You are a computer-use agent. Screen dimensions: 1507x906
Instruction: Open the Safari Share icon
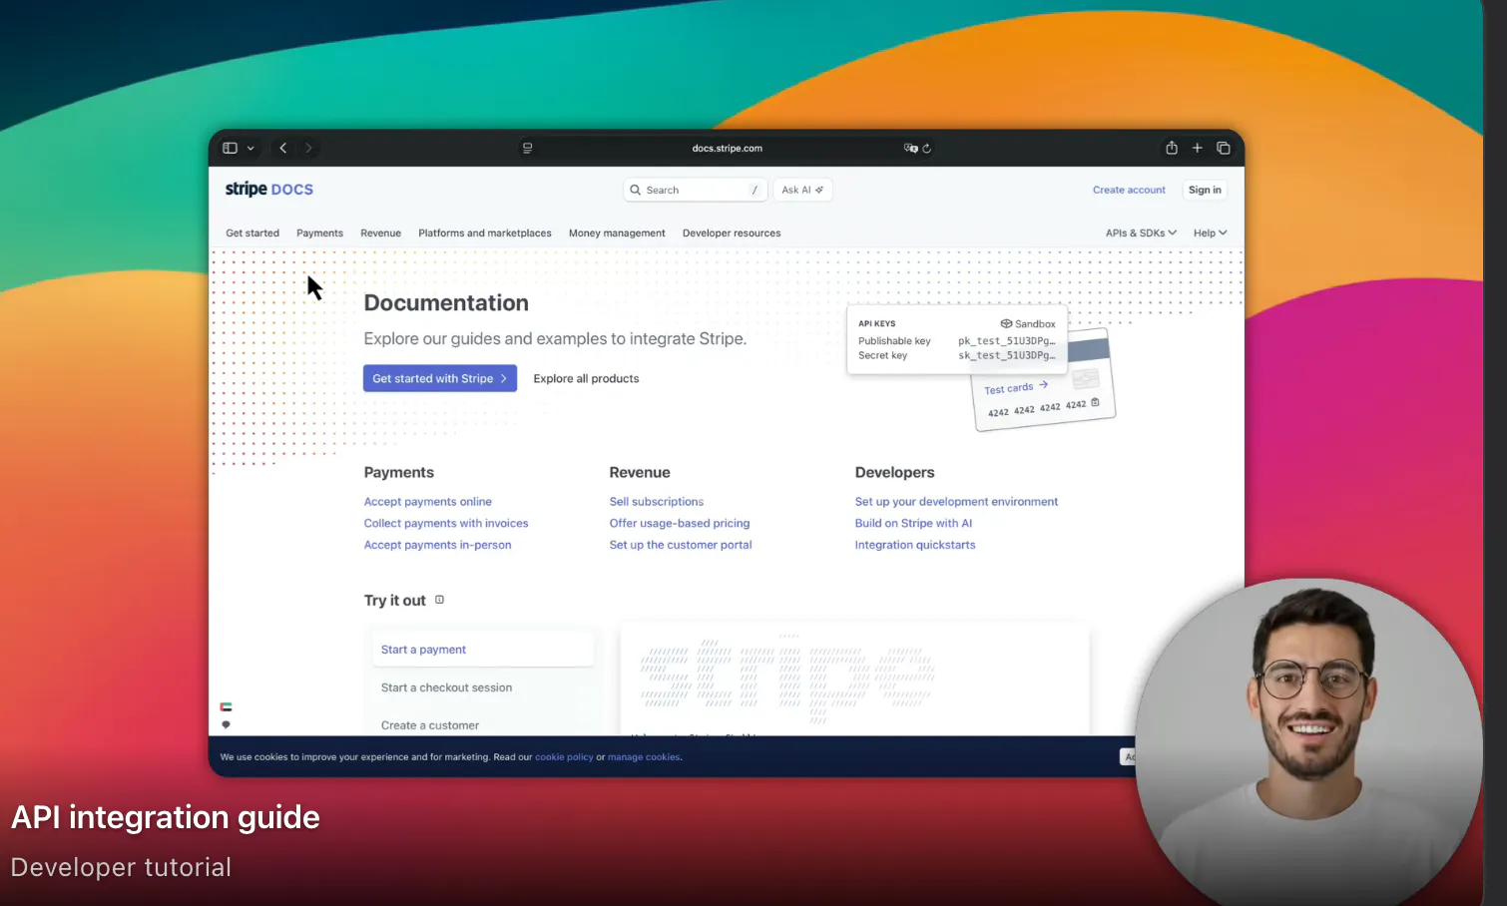click(1172, 148)
